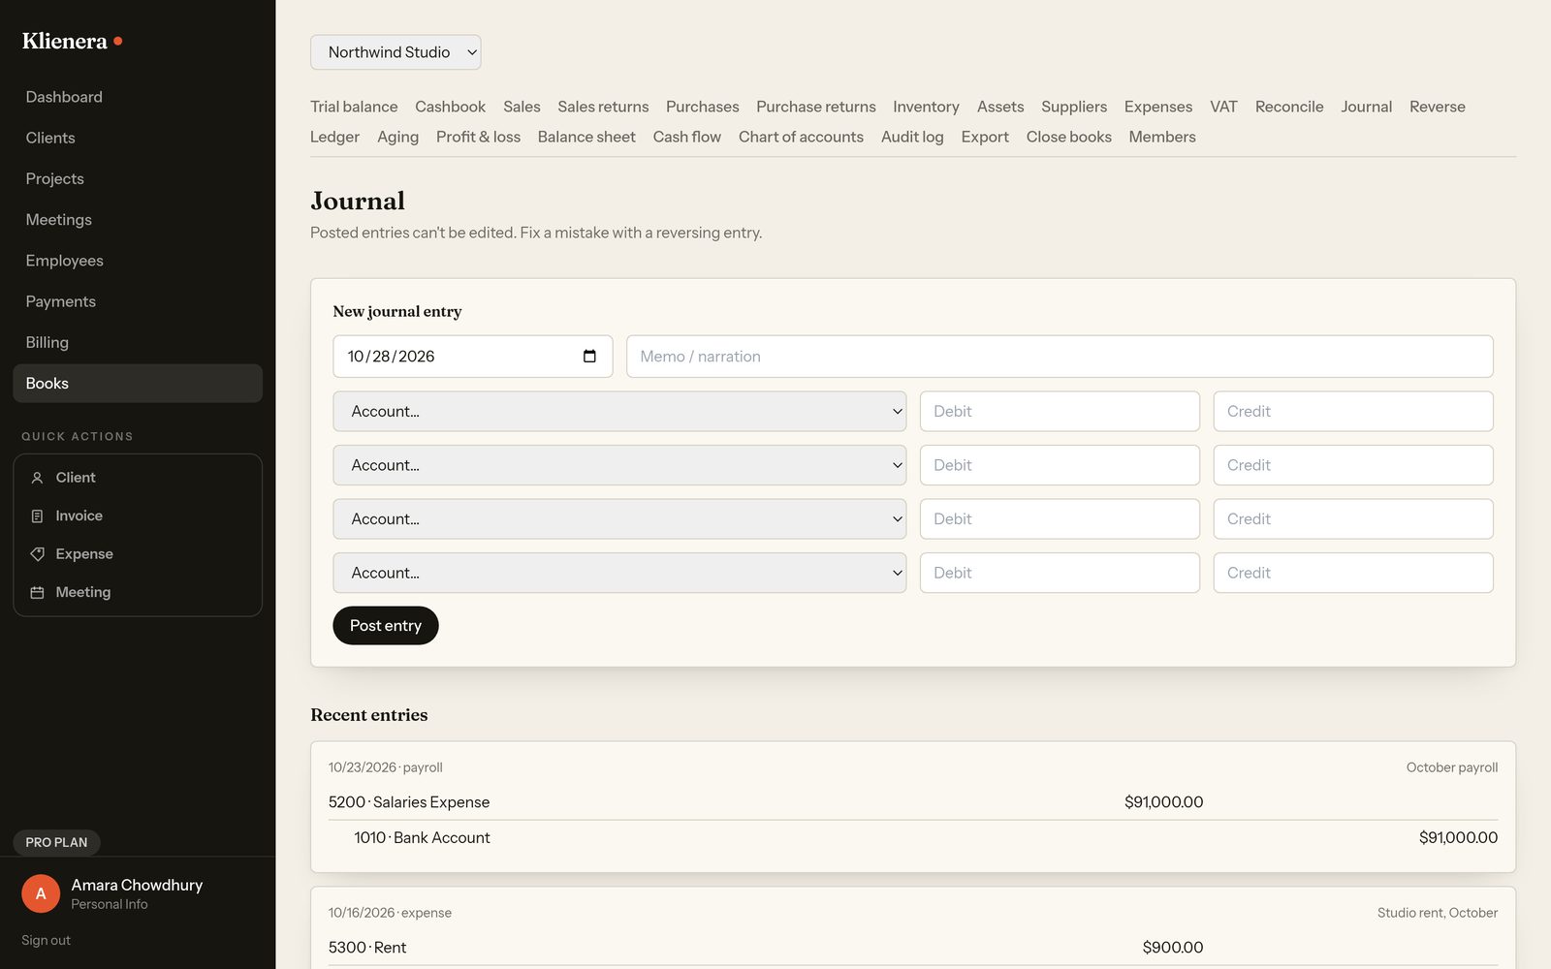Click the Sign out link

pos(46,940)
